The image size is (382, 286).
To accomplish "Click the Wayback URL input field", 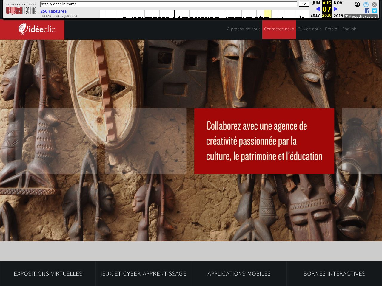I will pyautogui.click(x=169, y=4).
